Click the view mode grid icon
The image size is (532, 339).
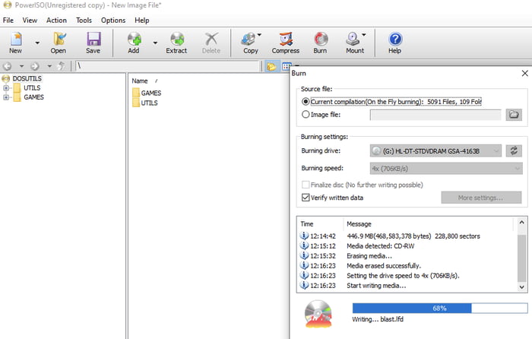pyautogui.click(x=287, y=66)
